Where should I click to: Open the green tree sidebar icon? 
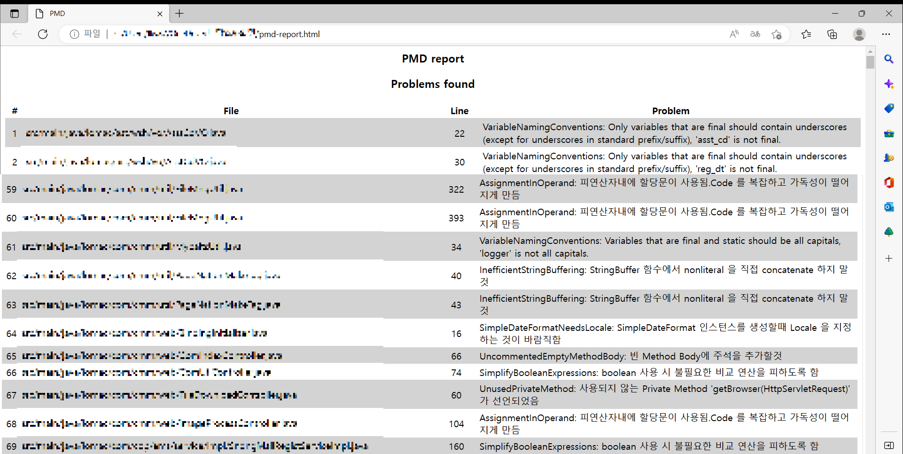tap(888, 232)
